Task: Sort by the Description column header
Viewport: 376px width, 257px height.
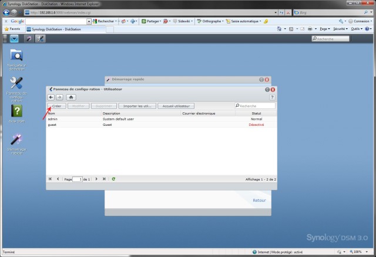Action: tap(141, 114)
